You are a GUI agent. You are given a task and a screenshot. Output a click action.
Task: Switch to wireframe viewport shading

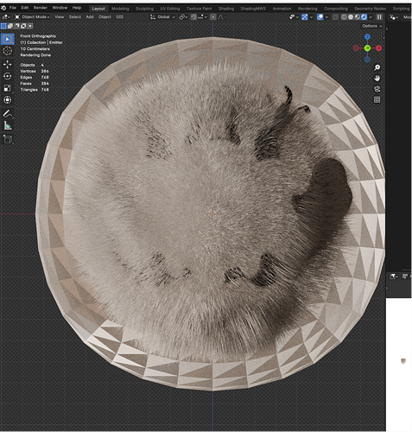pyautogui.click(x=344, y=17)
